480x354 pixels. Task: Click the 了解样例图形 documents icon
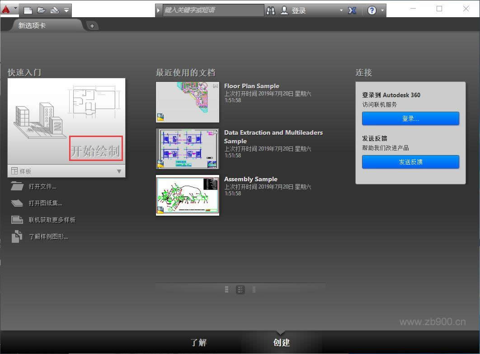pyautogui.click(x=17, y=236)
